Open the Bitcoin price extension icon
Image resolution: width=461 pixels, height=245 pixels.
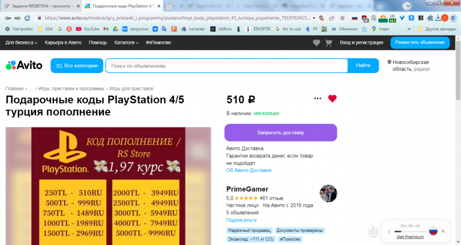coord(383,19)
